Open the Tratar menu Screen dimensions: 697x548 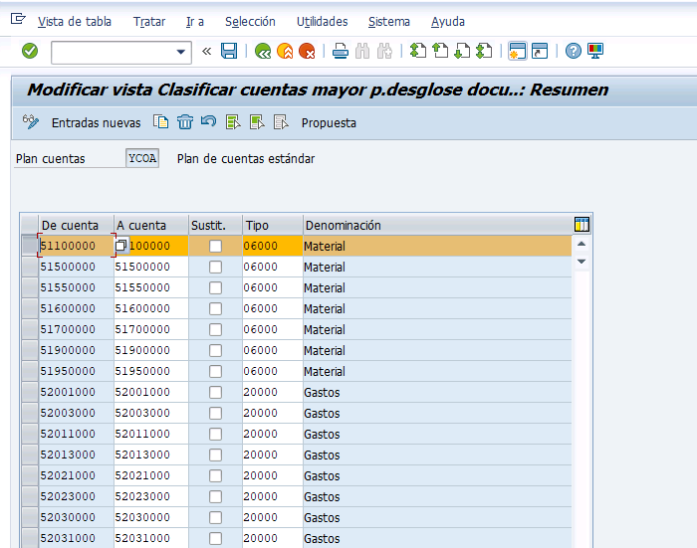tap(149, 22)
